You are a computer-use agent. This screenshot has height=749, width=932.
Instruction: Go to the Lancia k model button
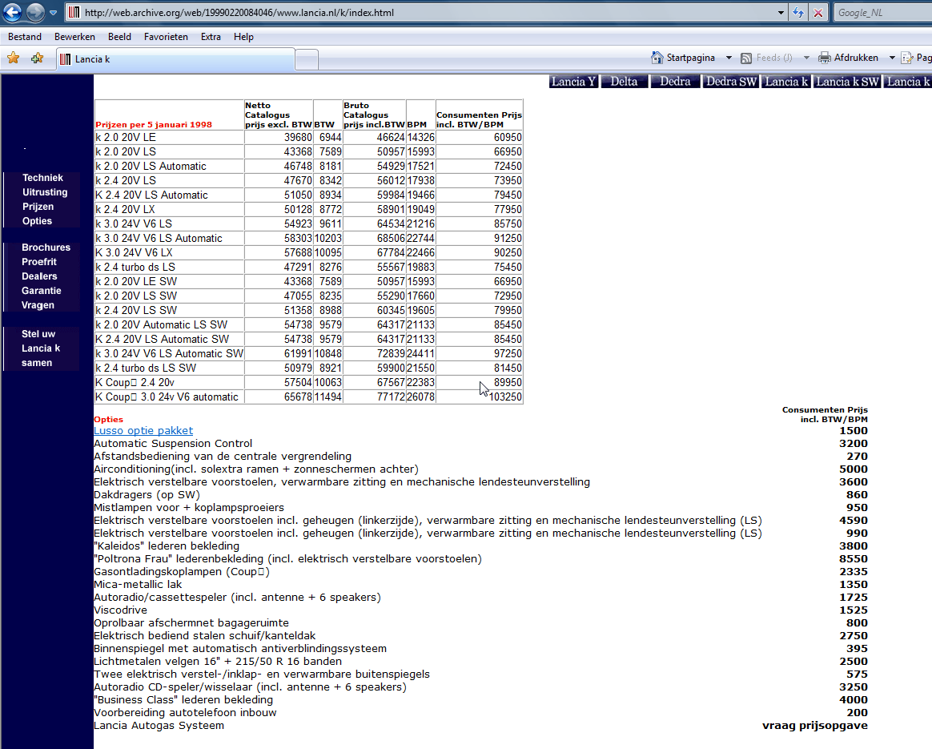[786, 82]
